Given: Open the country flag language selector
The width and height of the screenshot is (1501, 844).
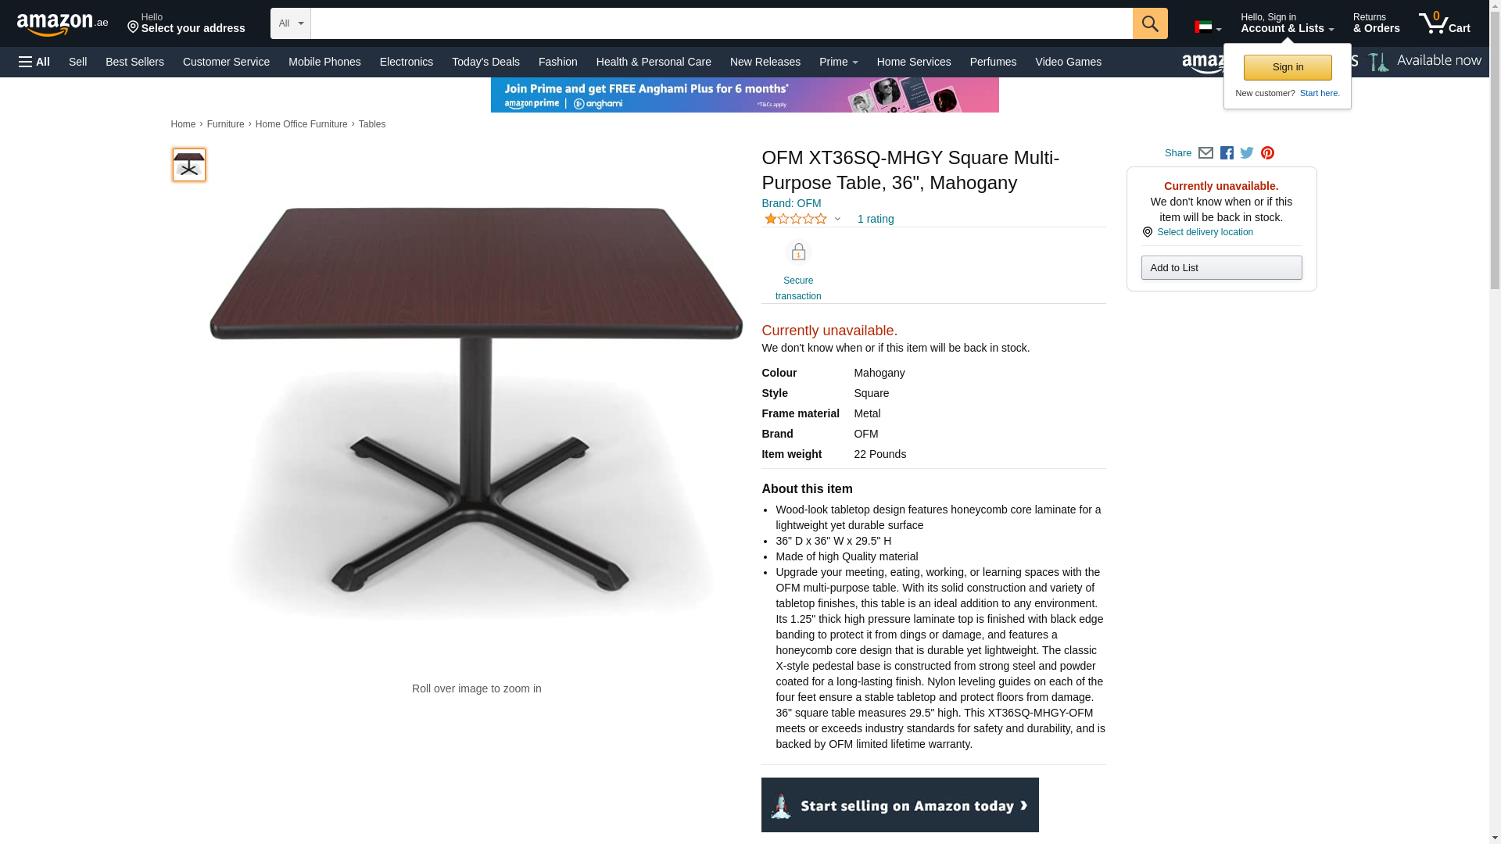Looking at the screenshot, I should [x=1207, y=27].
